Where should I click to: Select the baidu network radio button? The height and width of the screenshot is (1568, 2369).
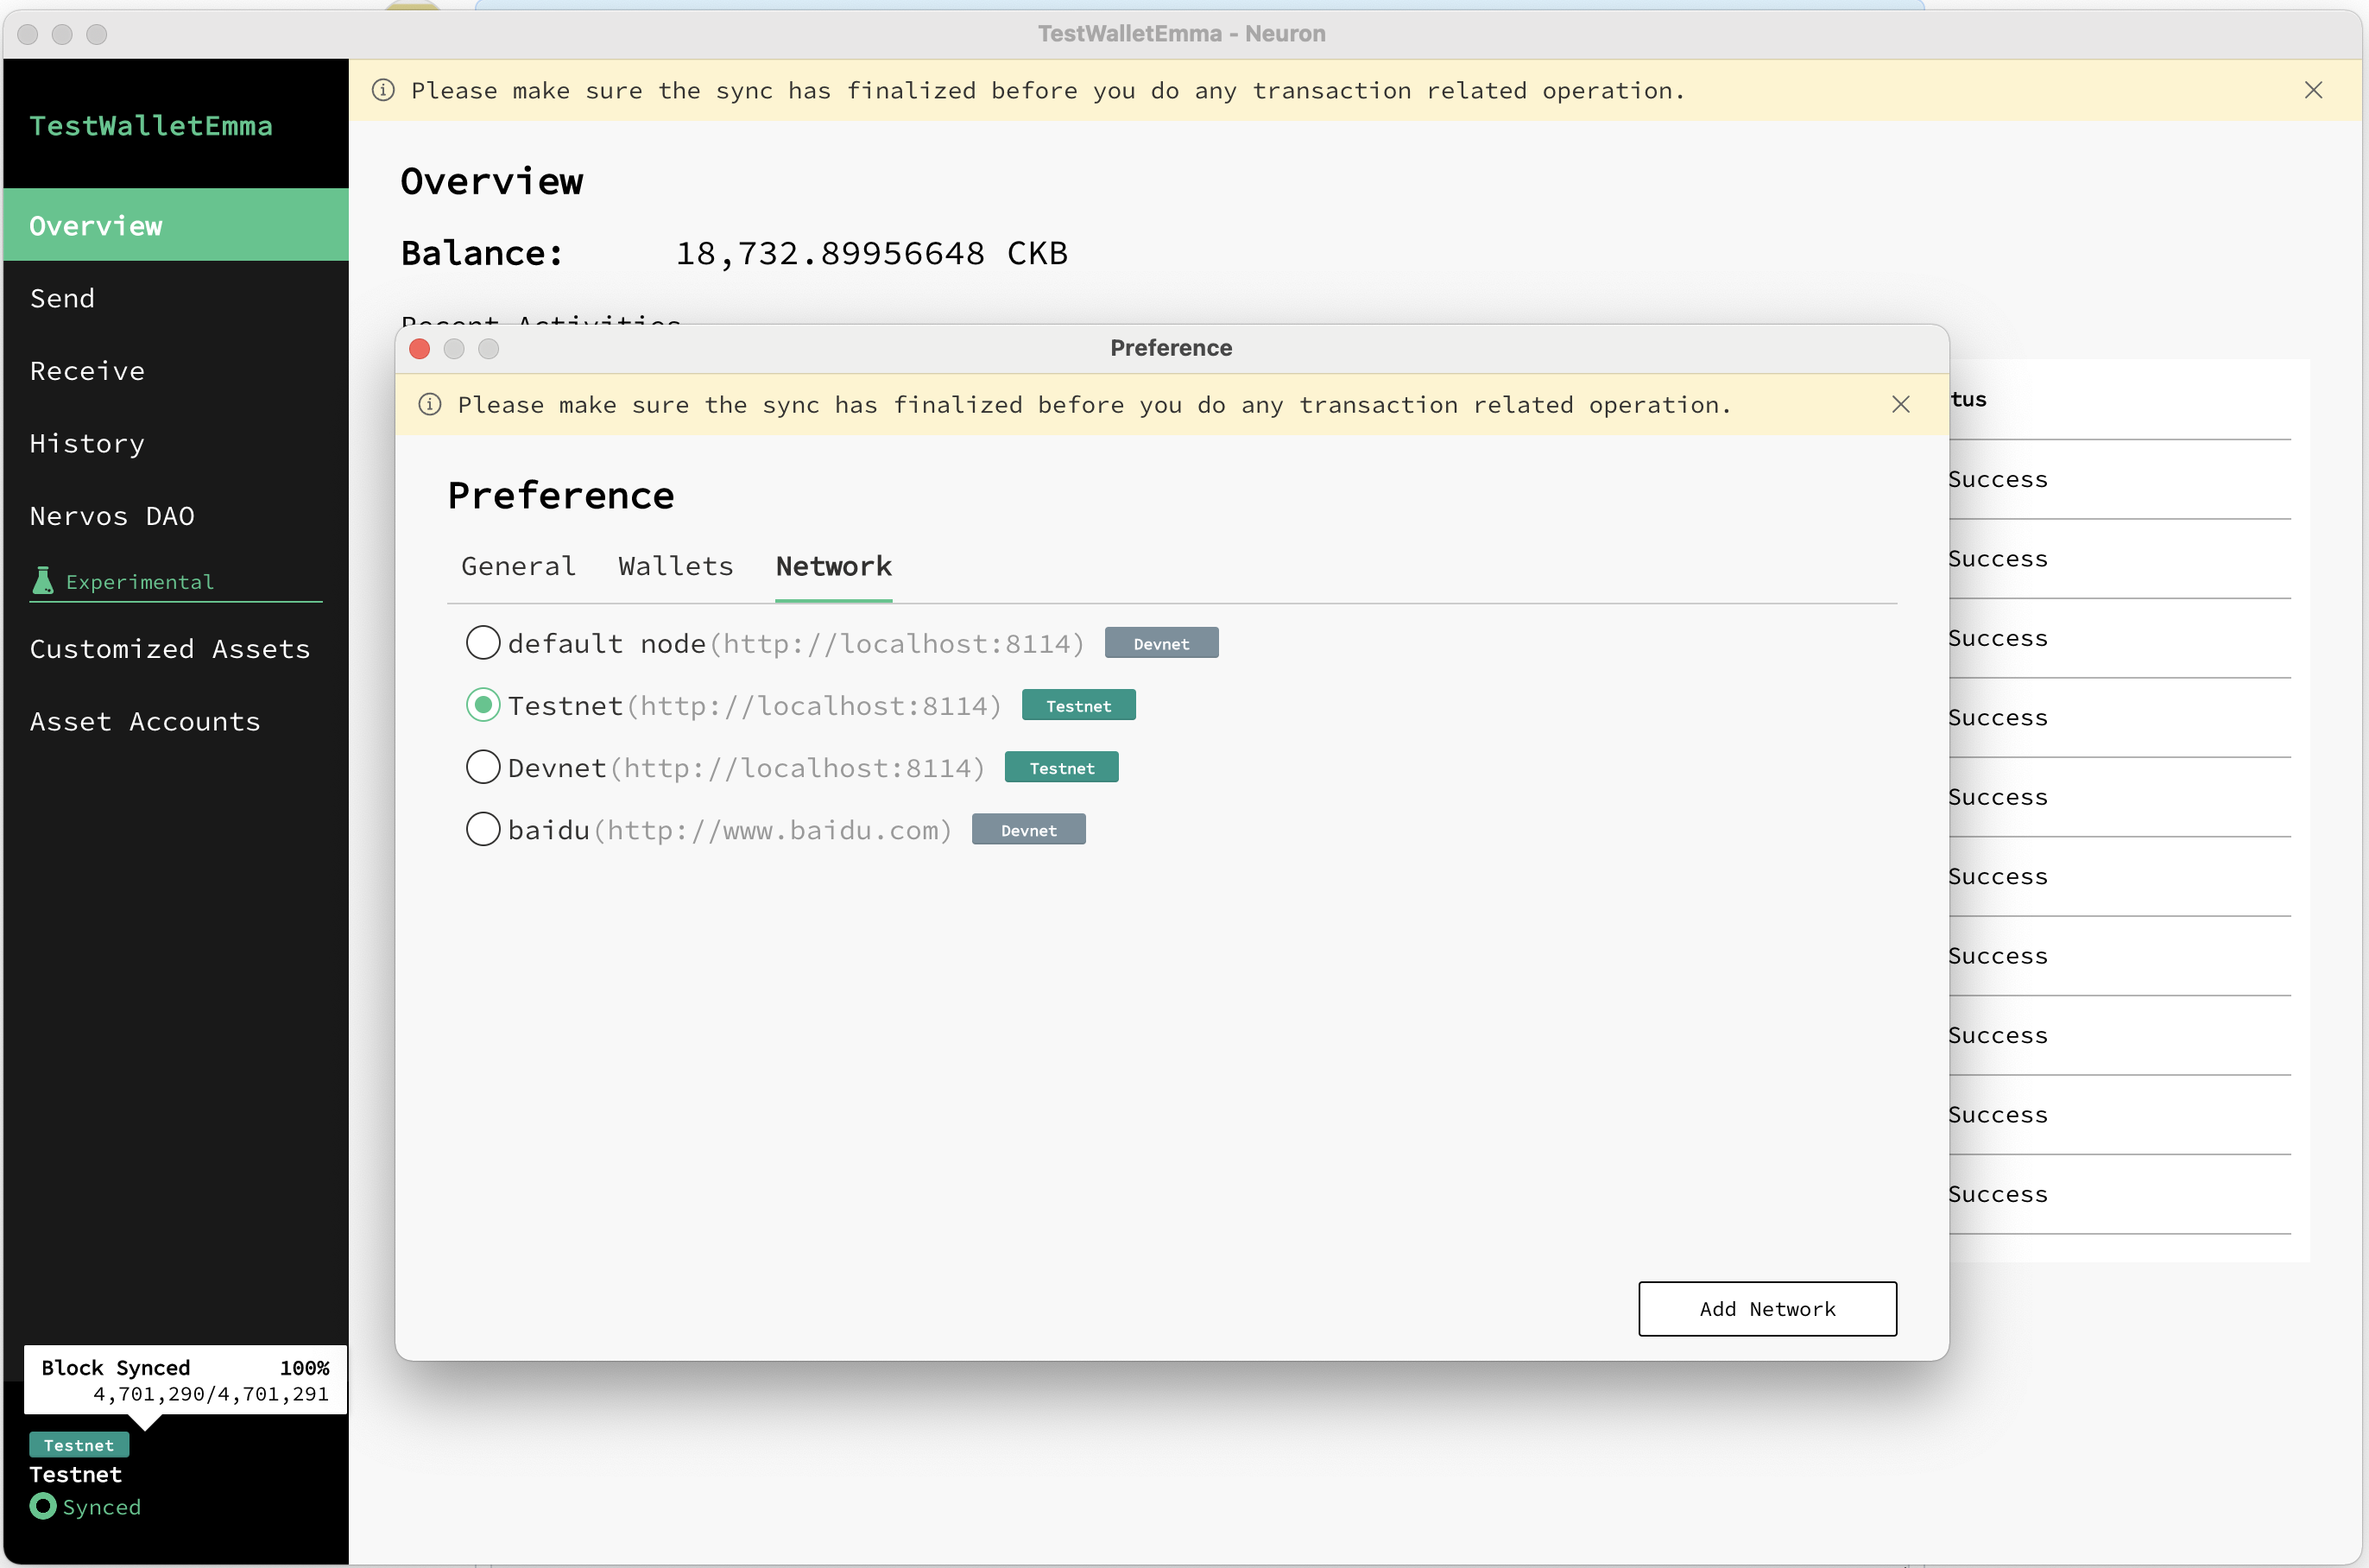(483, 829)
